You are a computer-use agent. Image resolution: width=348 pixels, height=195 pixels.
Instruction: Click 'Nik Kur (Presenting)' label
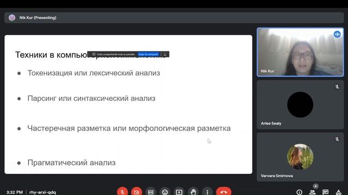(x=38, y=18)
